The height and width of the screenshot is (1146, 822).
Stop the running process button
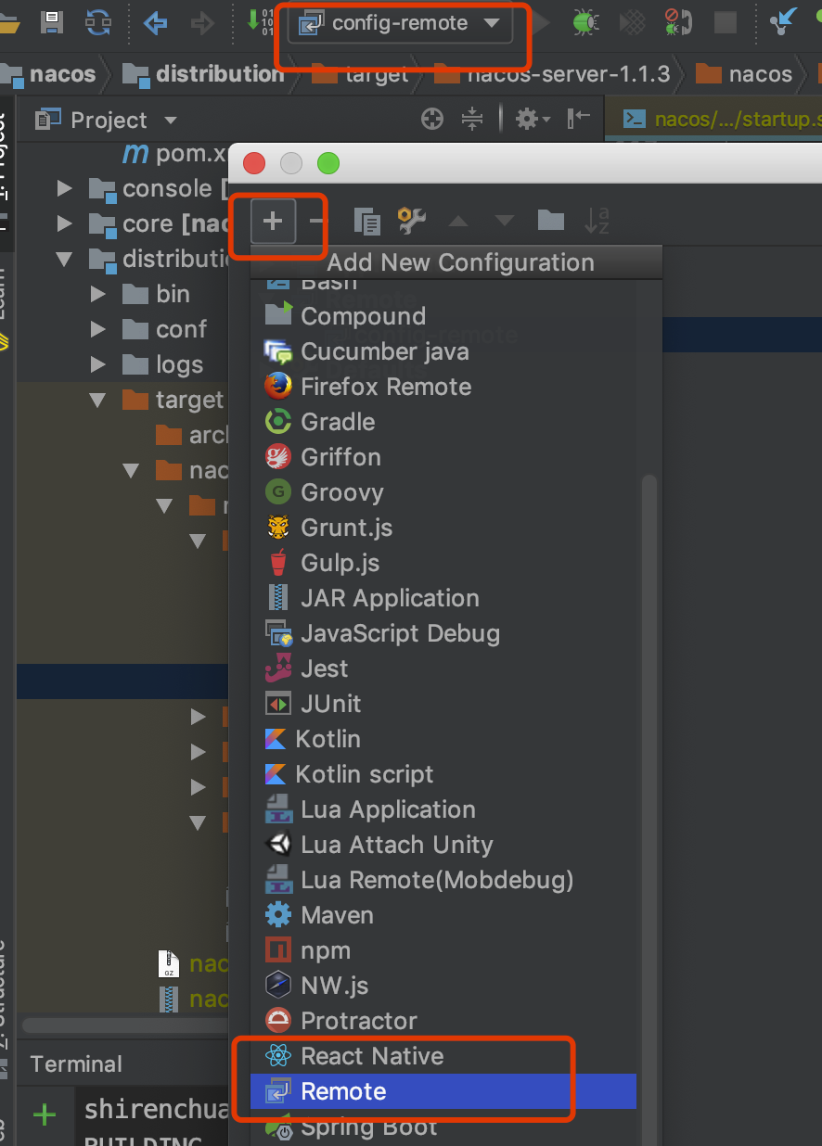click(x=726, y=22)
